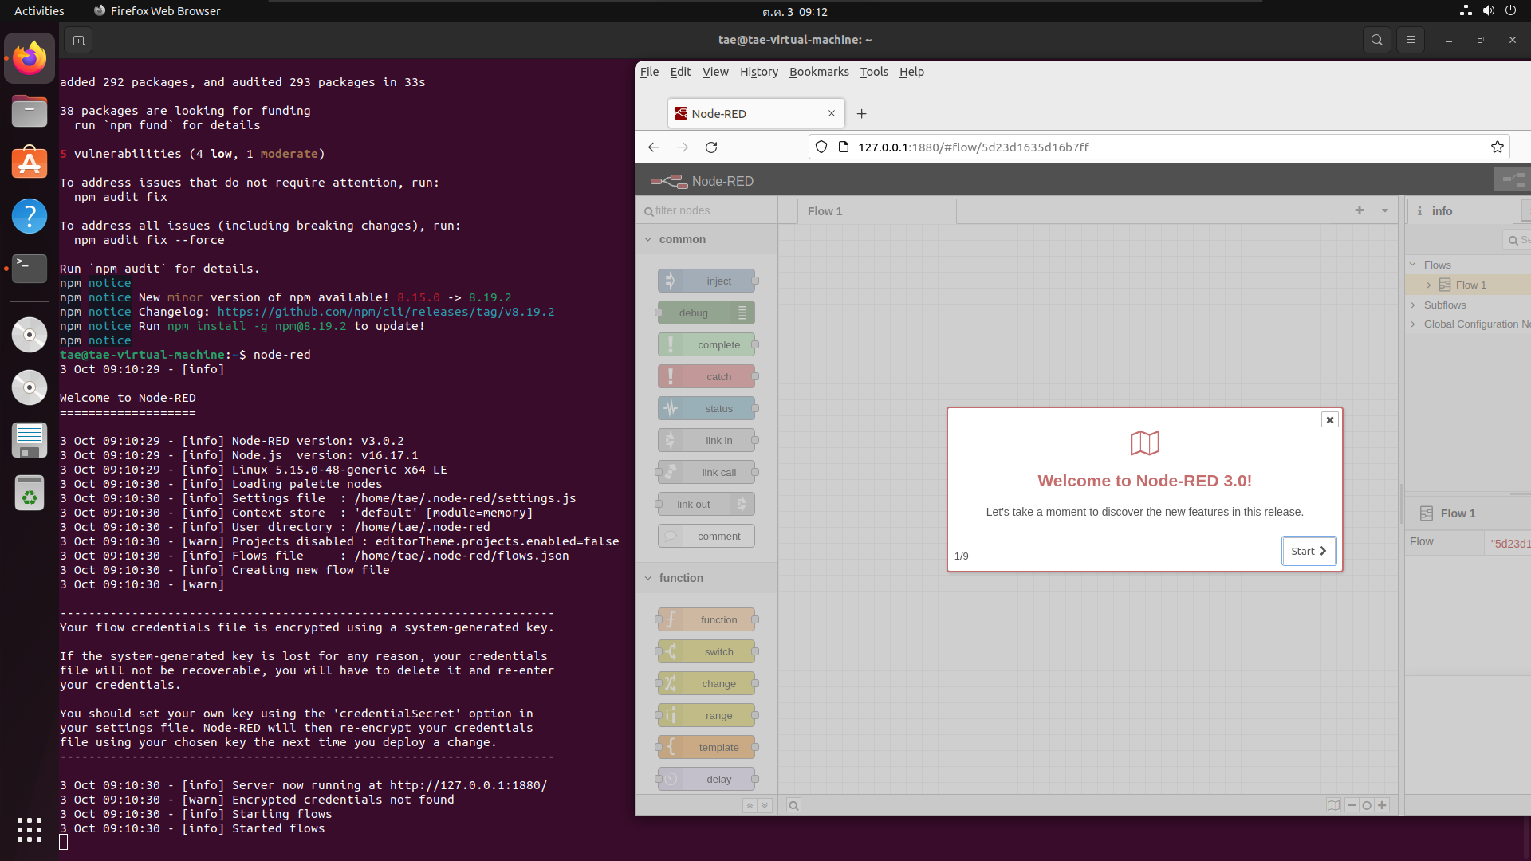This screenshot has width=1531, height=861.
Task: Choose the switch node under function
Action: point(707,651)
